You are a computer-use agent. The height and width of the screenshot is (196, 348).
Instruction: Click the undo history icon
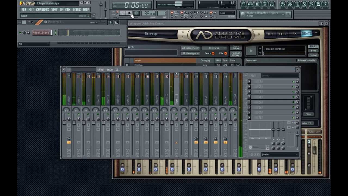click(283, 4)
